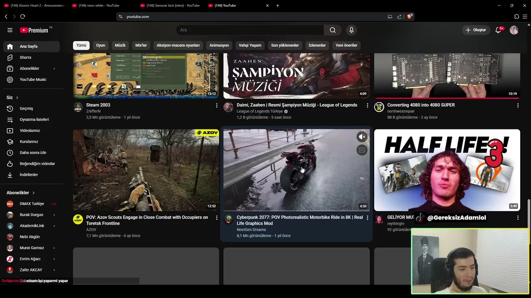Open the notifications bell
This screenshot has width=531, height=298.
[x=499, y=30]
